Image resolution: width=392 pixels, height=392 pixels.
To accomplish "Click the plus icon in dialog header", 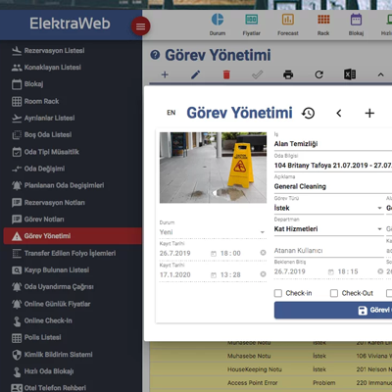I will coord(369,113).
